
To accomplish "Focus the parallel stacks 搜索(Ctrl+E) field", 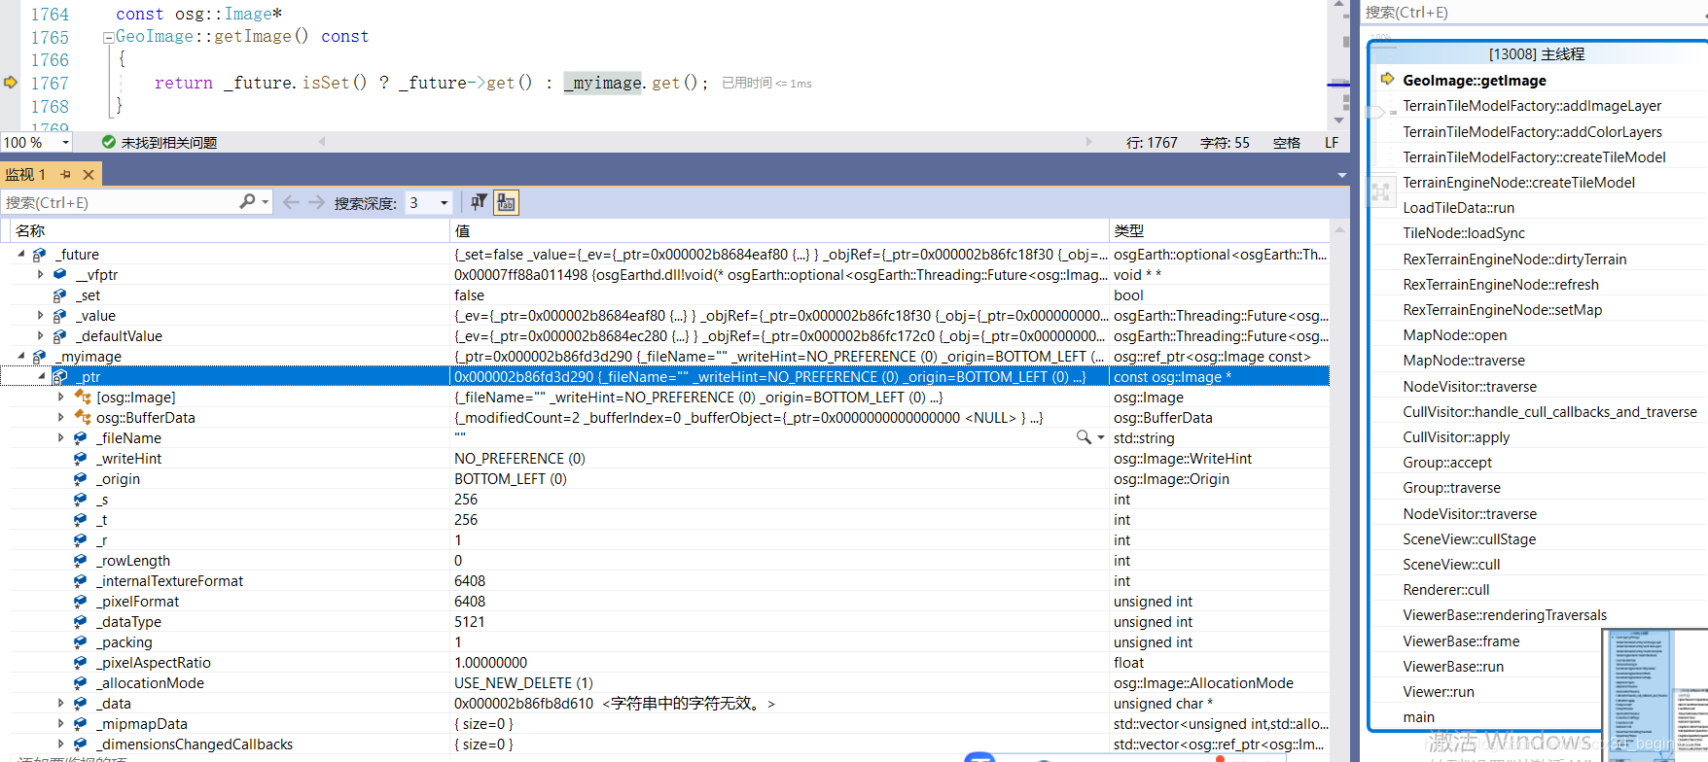I will pos(1534,13).
